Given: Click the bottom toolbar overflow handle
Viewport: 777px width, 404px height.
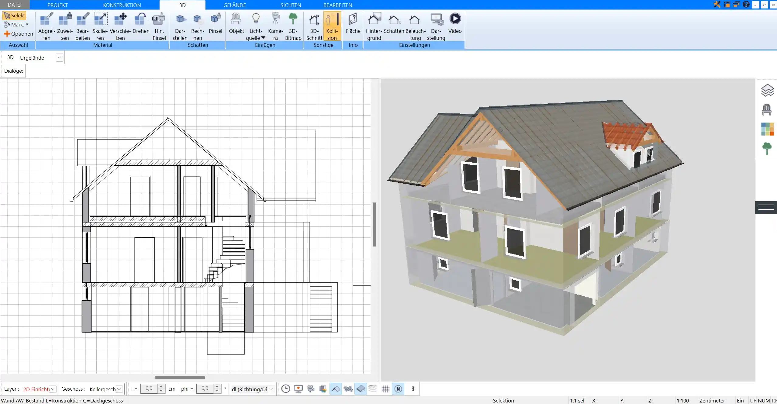Looking at the screenshot, I should (413, 389).
